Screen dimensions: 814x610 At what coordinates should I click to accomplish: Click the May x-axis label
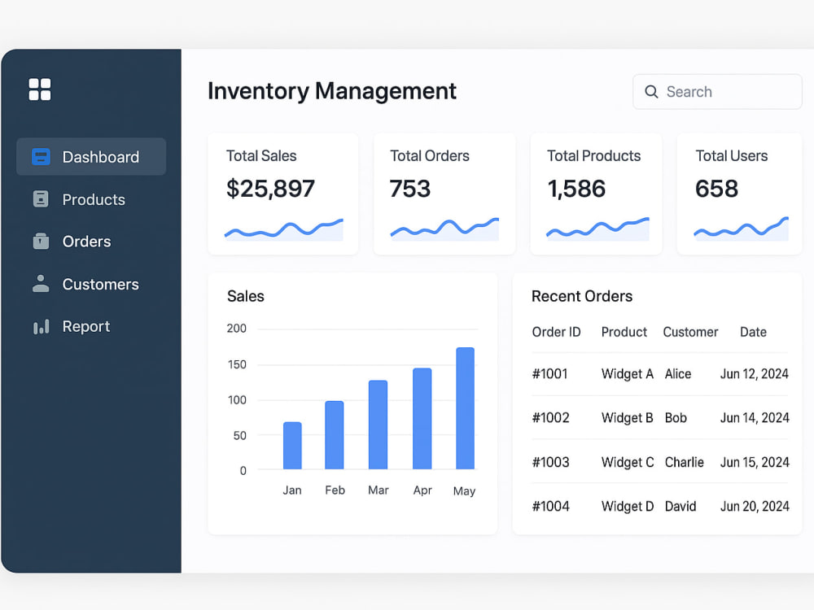click(x=464, y=490)
